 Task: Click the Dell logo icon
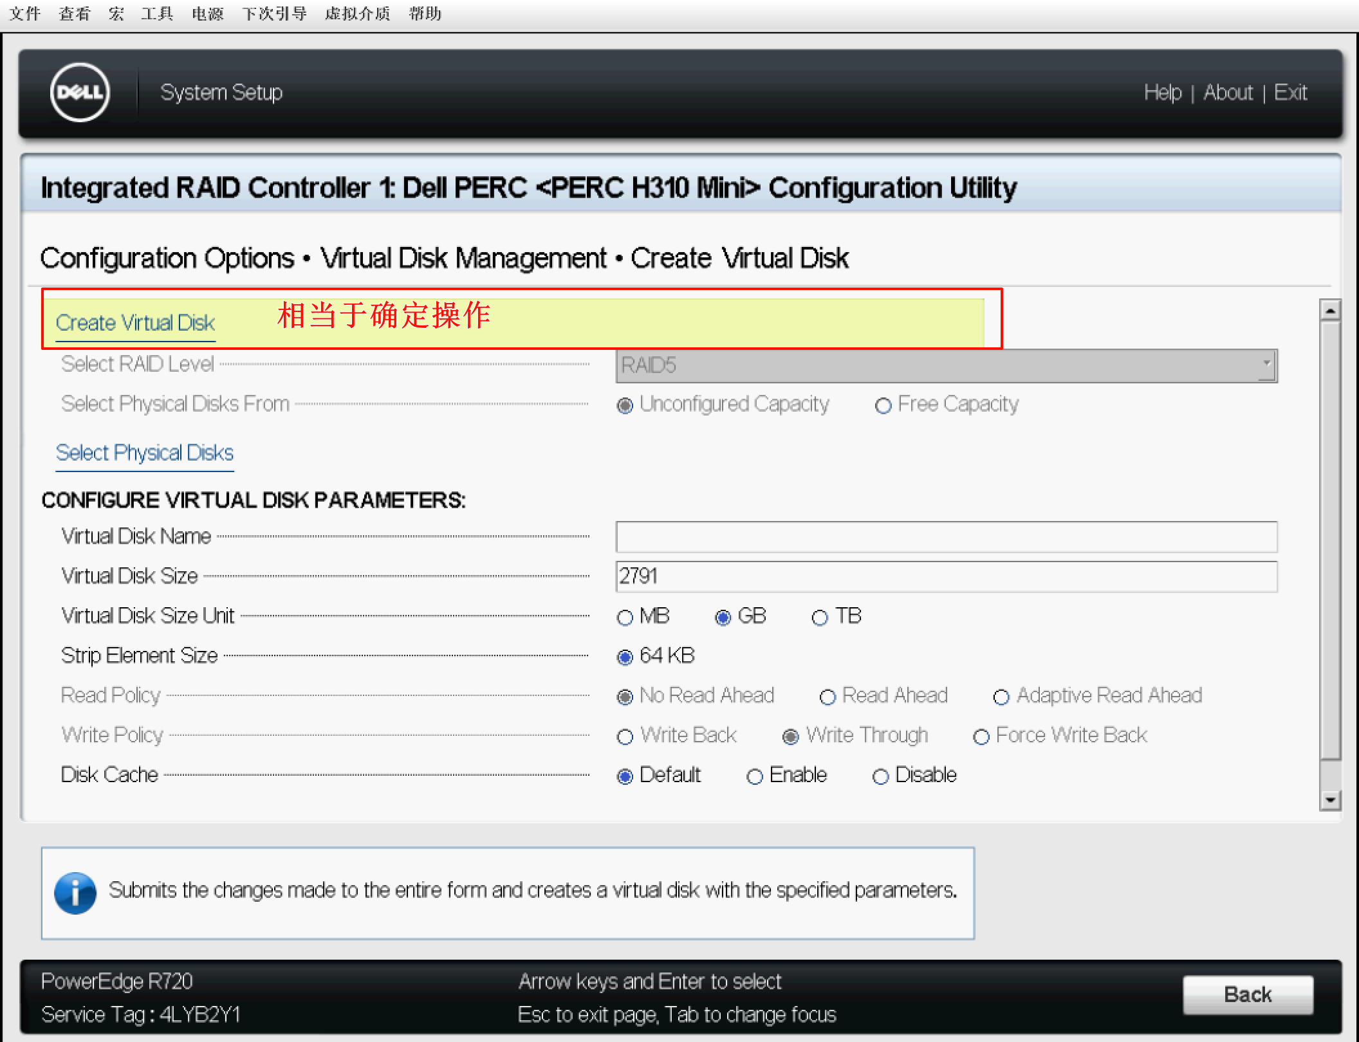80,92
